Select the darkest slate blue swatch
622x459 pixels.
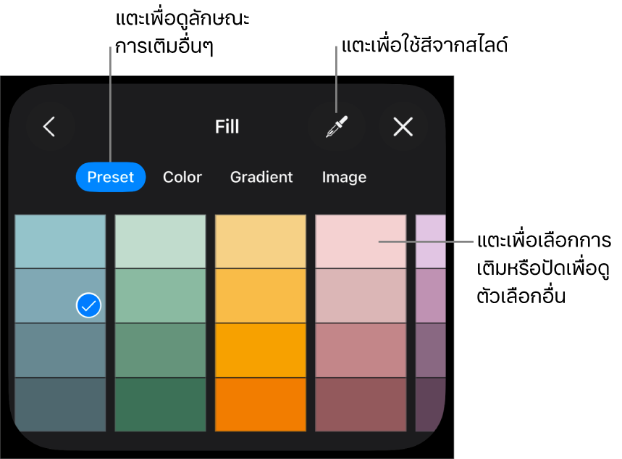pyautogui.click(x=60, y=405)
